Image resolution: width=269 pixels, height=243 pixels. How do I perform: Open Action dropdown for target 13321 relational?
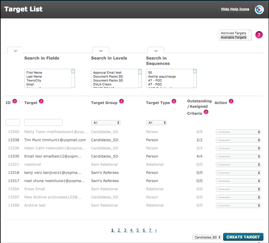(x=238, y=165)
